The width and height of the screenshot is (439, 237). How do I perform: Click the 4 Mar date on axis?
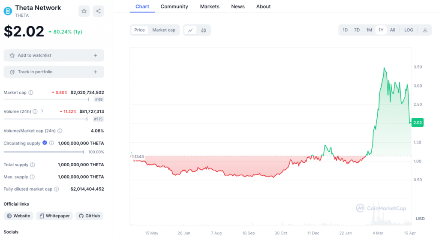pos(378,233)
